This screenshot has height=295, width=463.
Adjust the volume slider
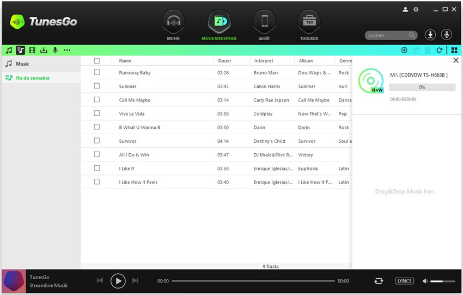click(x=443, y=281)
